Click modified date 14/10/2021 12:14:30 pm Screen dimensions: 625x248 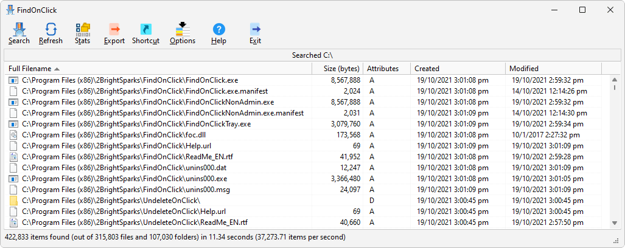coord(550,113)
